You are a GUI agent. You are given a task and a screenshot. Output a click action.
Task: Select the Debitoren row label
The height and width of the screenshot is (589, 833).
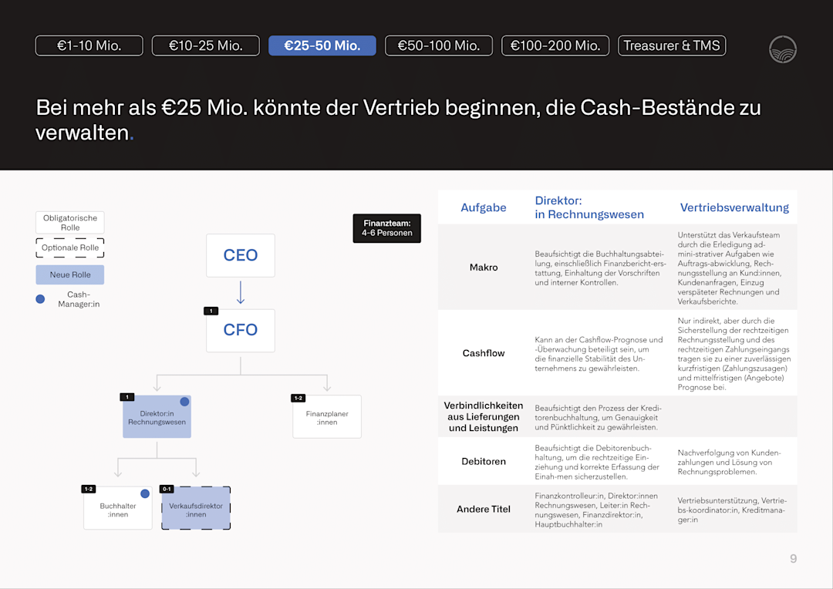[484, 462]
